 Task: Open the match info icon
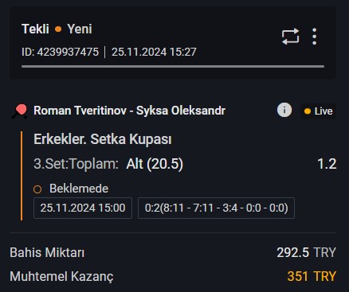click(284, 110)
